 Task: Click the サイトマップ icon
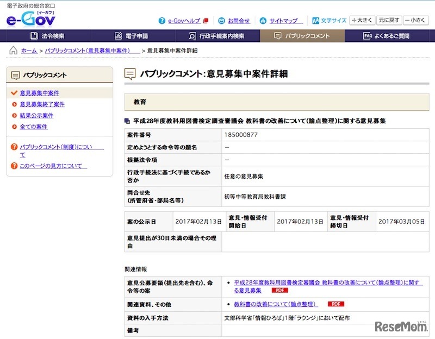pos(263,21)
